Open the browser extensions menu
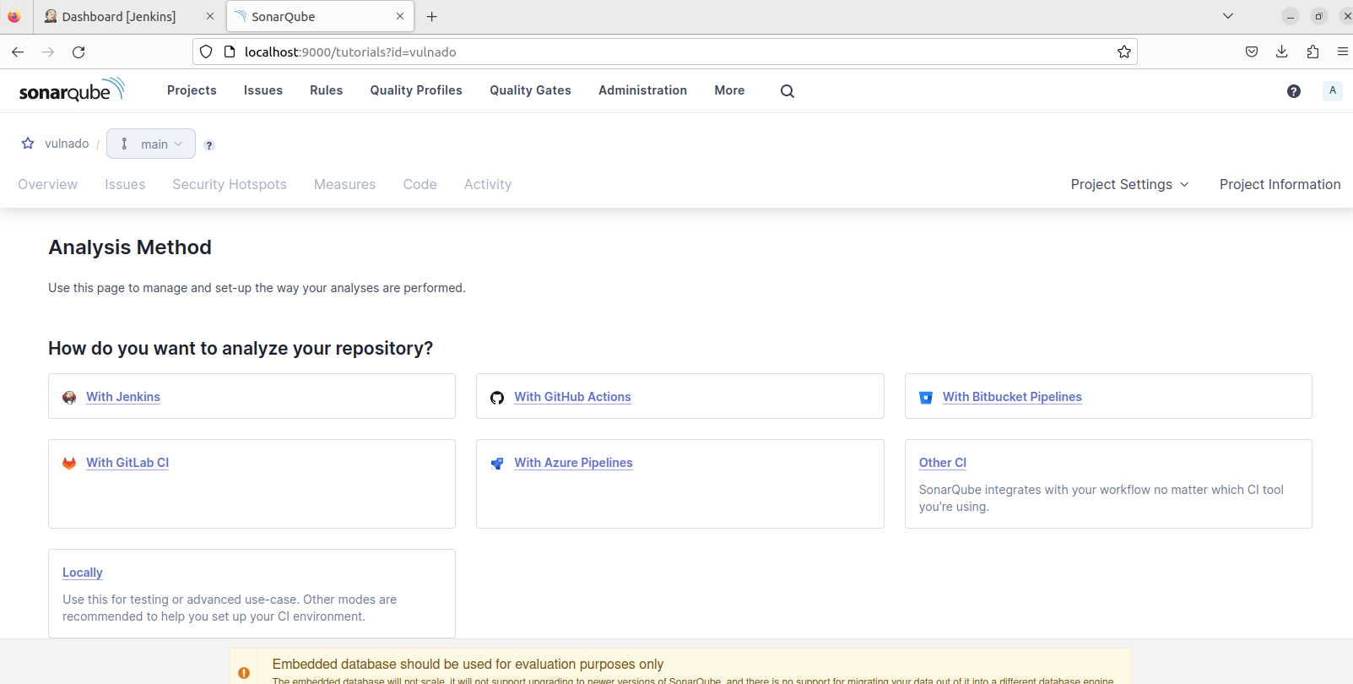1353x684 pixels. (1312, 52)
